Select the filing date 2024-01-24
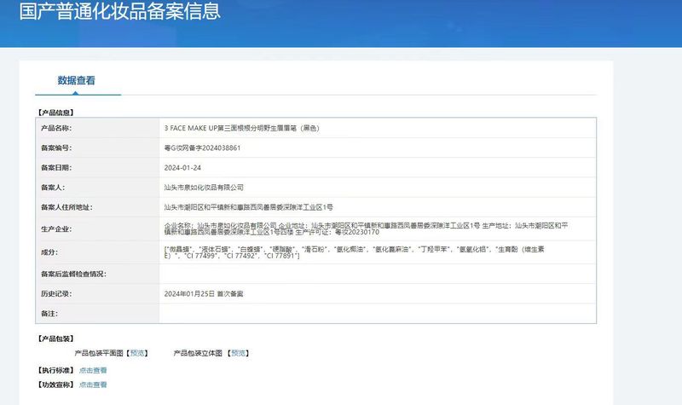Viewport: 682px width, 405px height. coord(182,168)
